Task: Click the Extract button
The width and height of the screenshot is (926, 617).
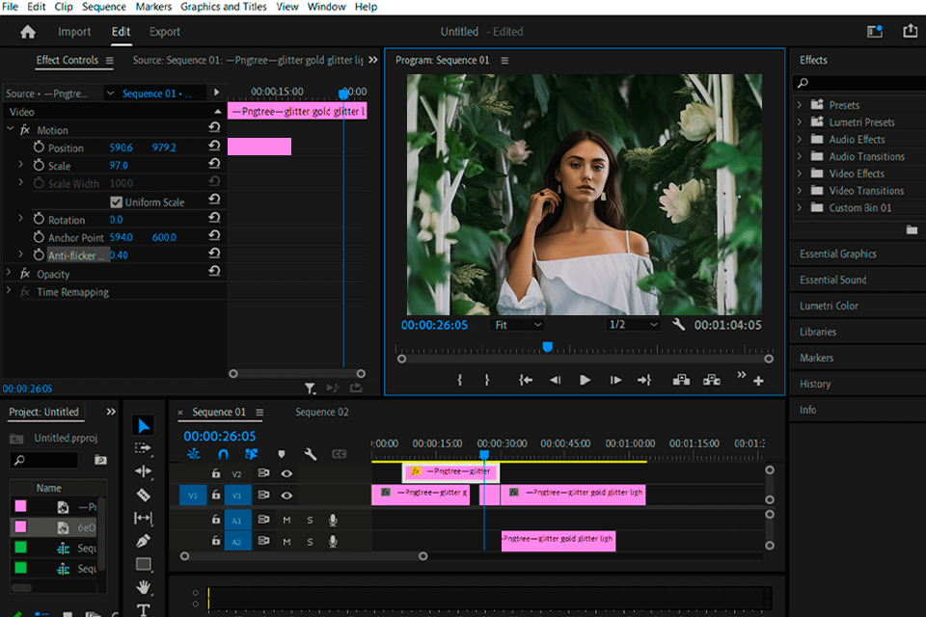Action: click(712, 380)
